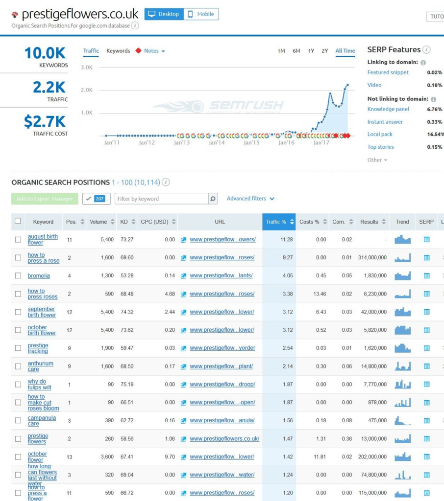Viewport: 444px width, 501px height.
Task: Check the box for how to press a rose
Action: (x=18, y=258)
